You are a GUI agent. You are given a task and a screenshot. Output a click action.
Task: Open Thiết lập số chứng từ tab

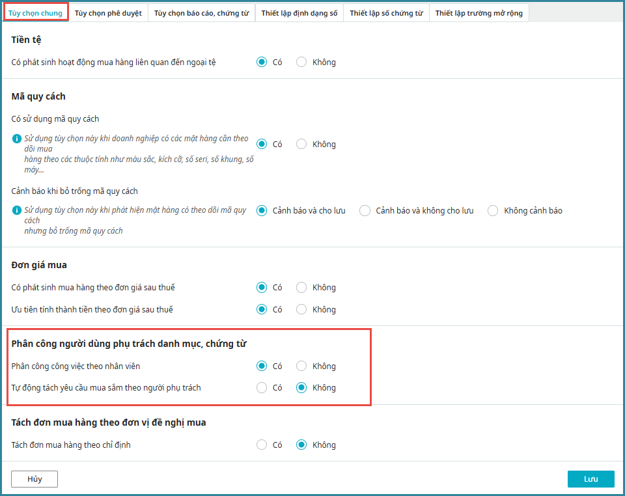coord(386,13)
